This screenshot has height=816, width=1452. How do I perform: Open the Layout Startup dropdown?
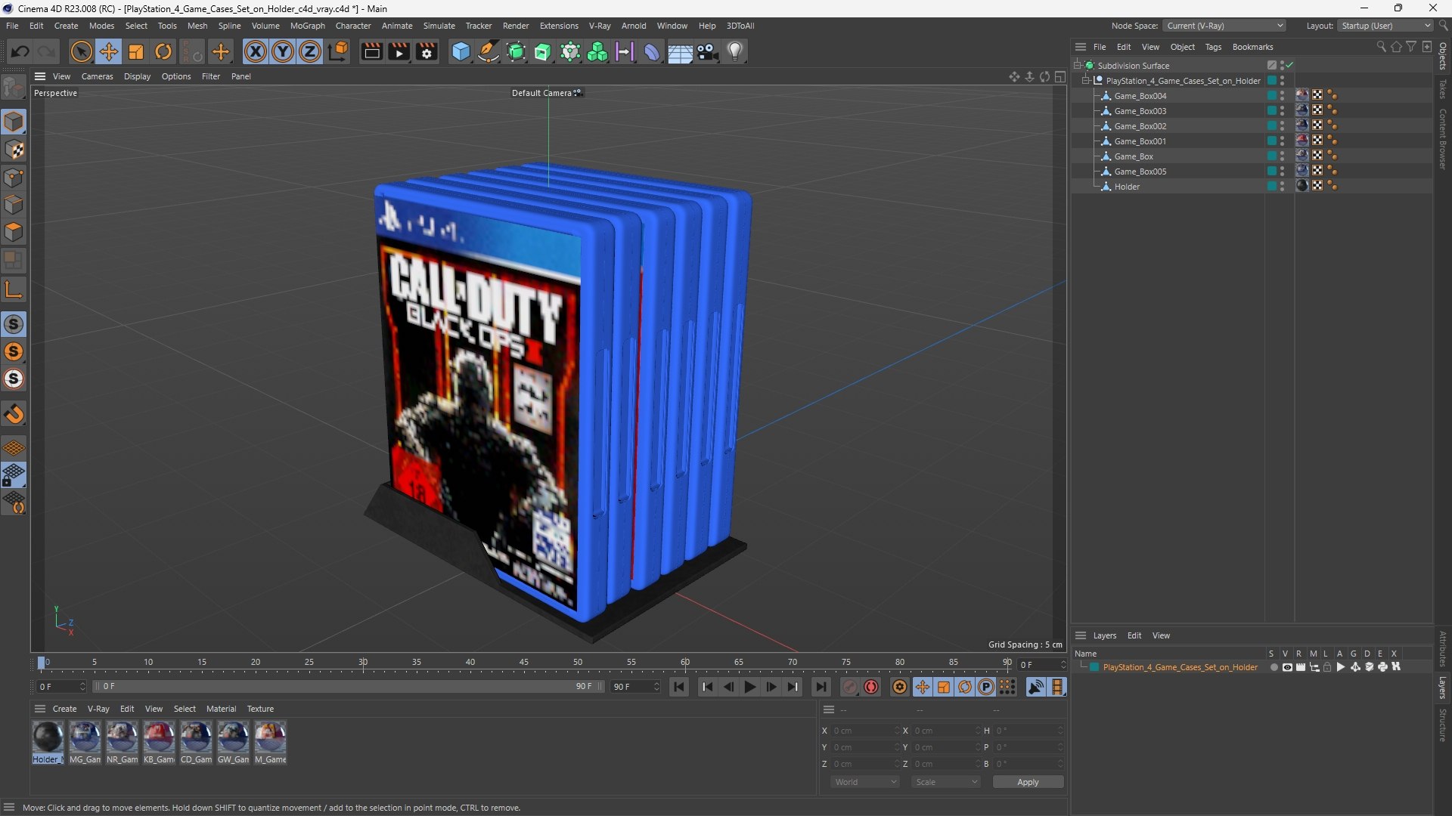[1385, 26]
